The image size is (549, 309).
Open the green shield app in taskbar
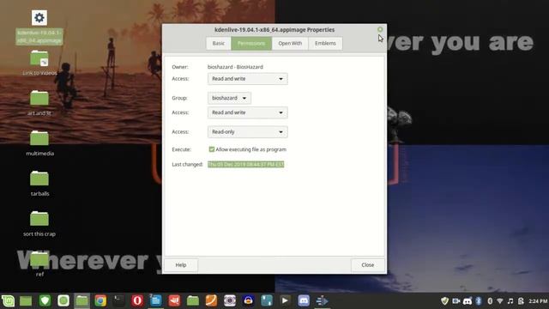45,300
